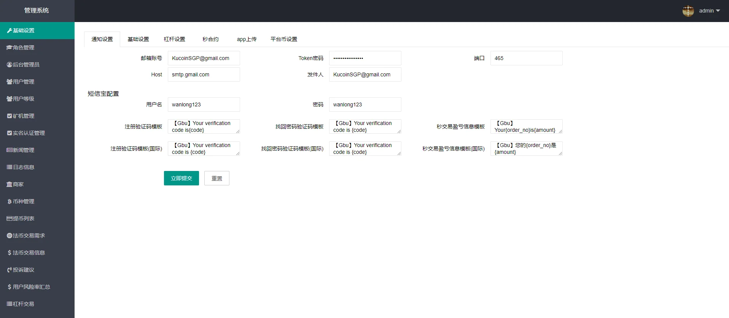Click the card icon next to 提币列表
The width and height of the screenshot is (729, 318).
pos(10,218)
